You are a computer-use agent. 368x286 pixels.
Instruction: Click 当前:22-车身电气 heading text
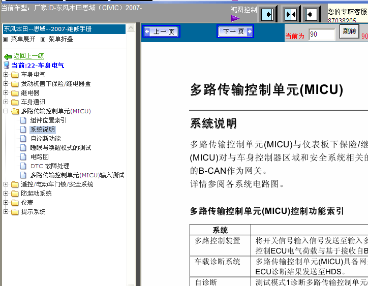pos(38,65)
